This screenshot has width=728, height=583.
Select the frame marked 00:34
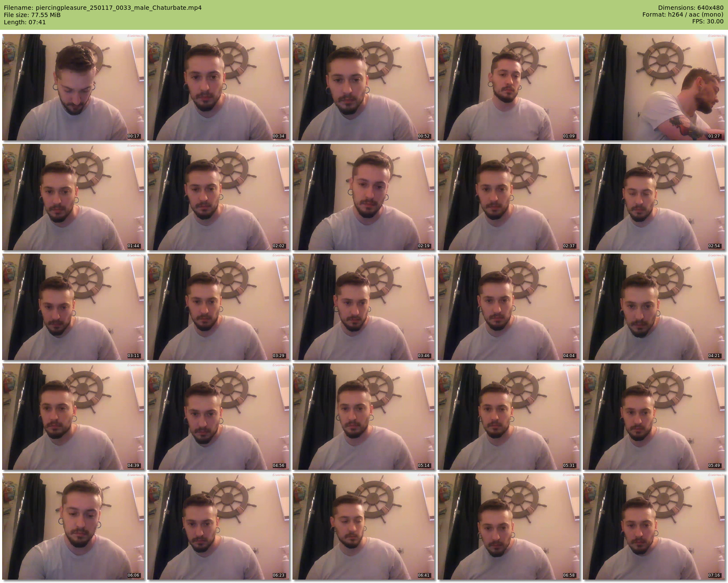pyautogui.click(x=218, y=87)
